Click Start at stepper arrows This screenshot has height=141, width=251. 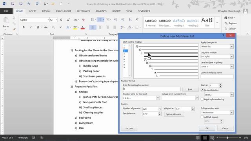[220, 85]
